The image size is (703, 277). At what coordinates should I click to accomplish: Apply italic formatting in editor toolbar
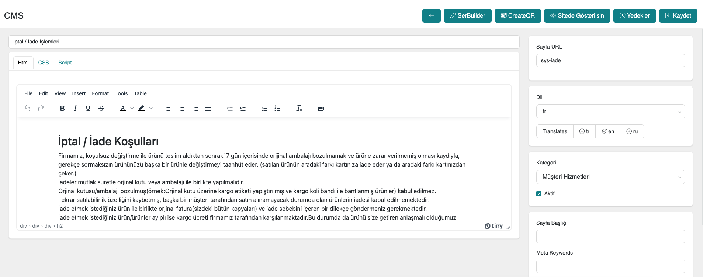[x=75, y=108]
